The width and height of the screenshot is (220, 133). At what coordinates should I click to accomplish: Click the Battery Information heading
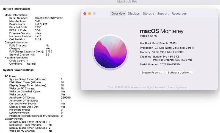click(x=16, y=9)
